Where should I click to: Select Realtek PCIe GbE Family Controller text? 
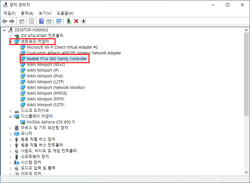57,59
